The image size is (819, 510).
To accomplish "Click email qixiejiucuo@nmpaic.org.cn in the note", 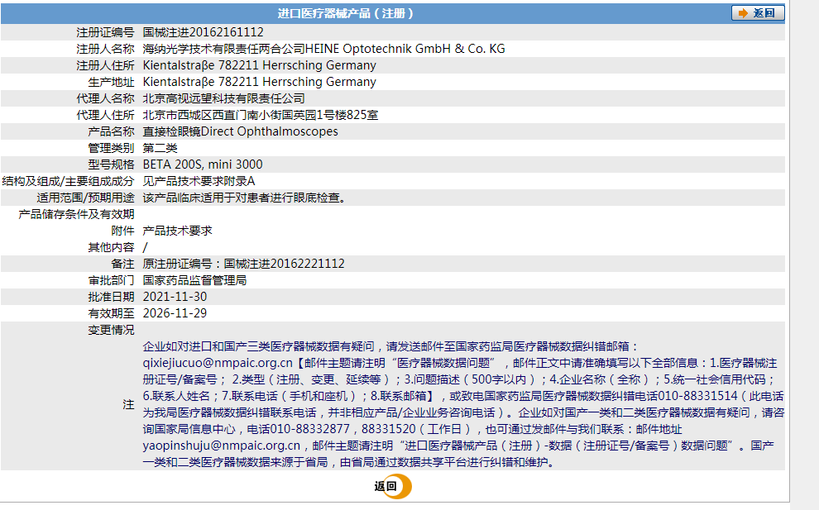I will tap(218, 363).
